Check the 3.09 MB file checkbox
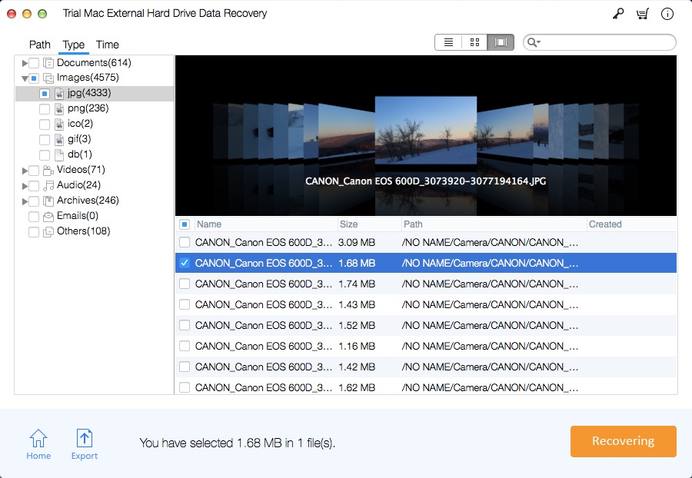Screen dimensions: 692x478 185,242
